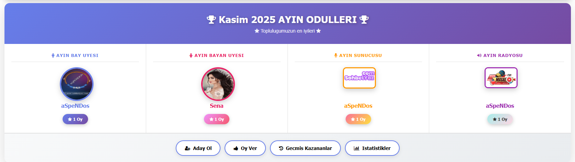Click the 1 Oy badge under AYIN SUNUCUSU
The height and width of the screenshot is (162, 575).
358,119
